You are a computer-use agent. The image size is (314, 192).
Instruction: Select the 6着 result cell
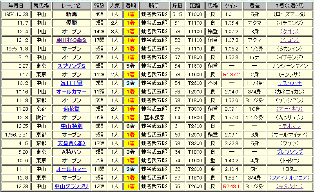point(130,126)
